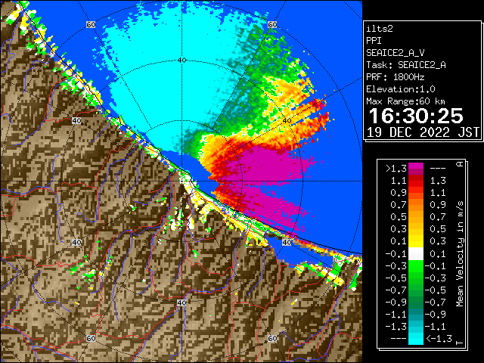484x363 pixels.
Task: Click the 'Mean Velocity in m/s' legend title
Action: [460, 254]
